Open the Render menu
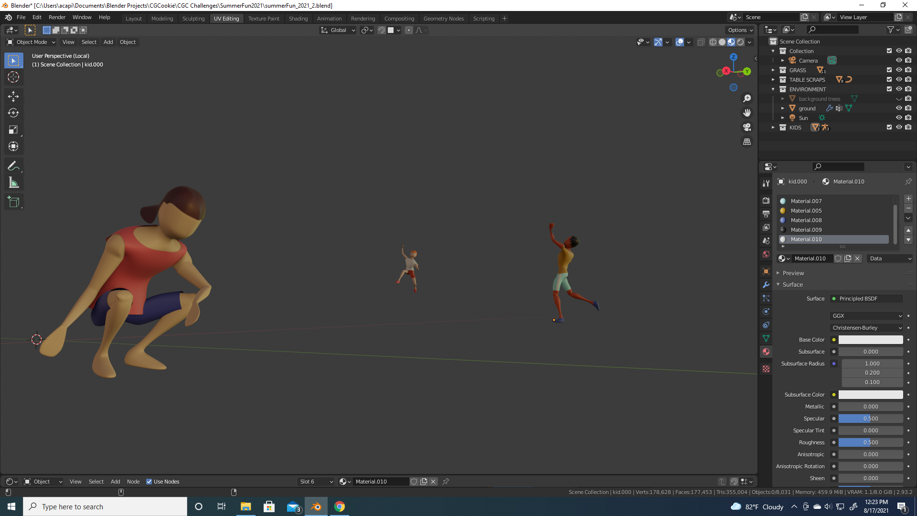This screenshot has height=516, width=917. point(57,17)
